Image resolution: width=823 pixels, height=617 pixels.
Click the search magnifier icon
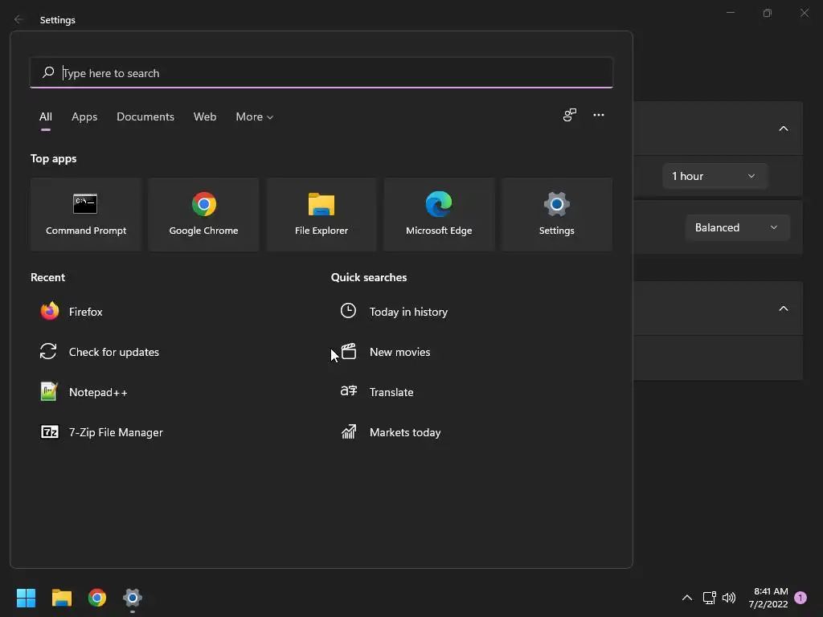[x=48, y=72]
